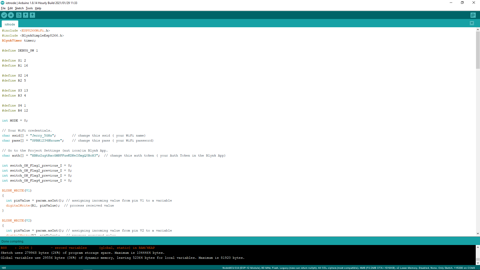Open the Serial Monitor icon
Viewport: 480px width, 270px height.
pos(473,15)
